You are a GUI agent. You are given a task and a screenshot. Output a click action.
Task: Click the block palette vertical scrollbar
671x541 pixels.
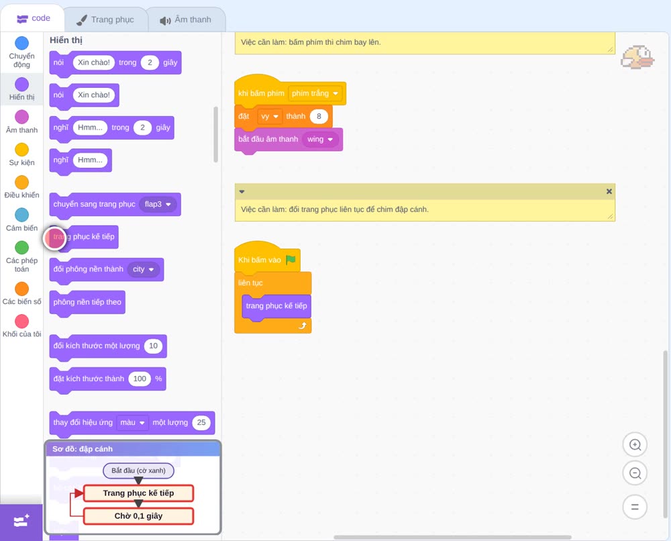coord(215,134)
